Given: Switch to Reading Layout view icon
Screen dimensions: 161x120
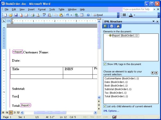Looking at the screenshot, I should click(18, 112).
